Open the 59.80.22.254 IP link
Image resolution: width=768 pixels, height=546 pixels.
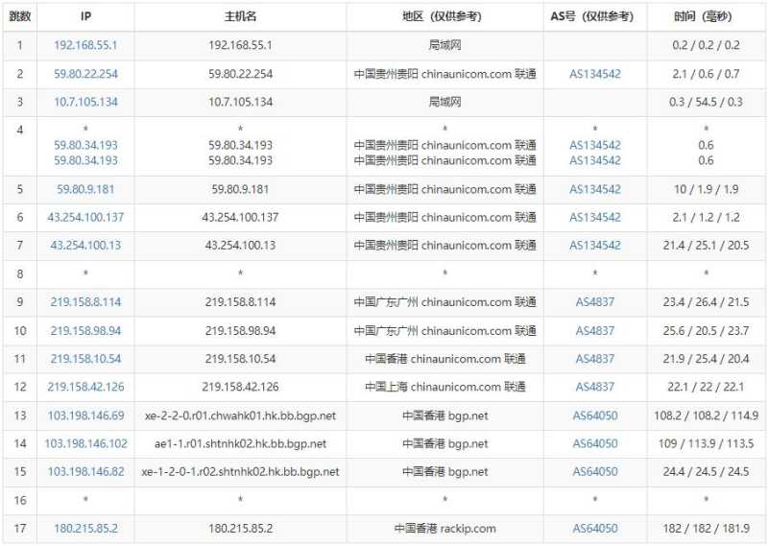(85, 74)
